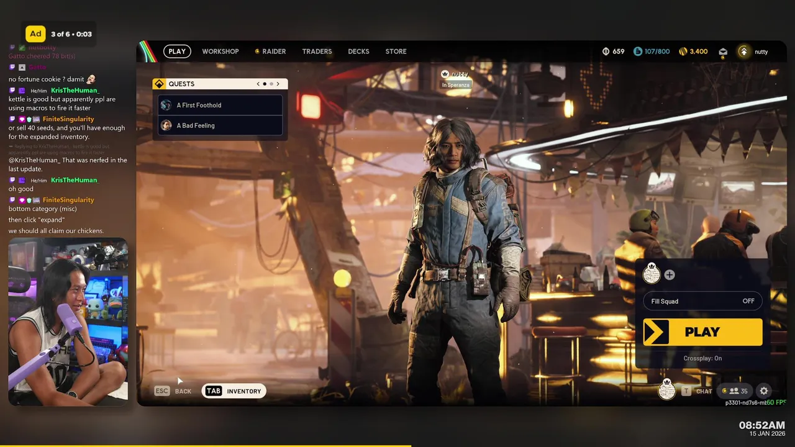Screen dimensions: 795x447
Task: Click the nutty player nameplate above the character
Action: [x=456, y=74]
